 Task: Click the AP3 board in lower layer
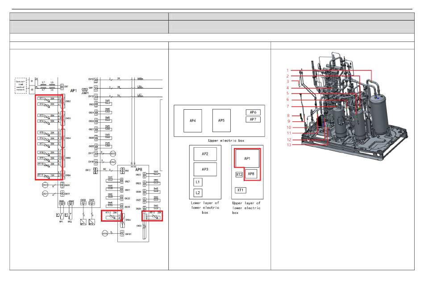tap(205, 169)
